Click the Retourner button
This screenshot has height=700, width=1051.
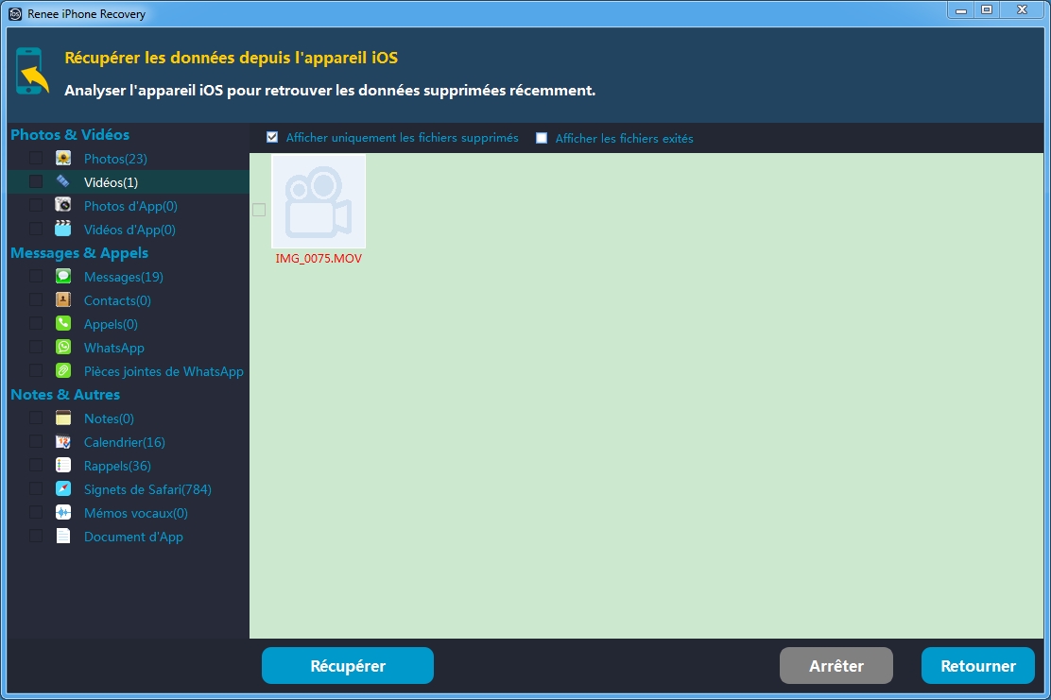pyautogui.click(x=978, y=666)
